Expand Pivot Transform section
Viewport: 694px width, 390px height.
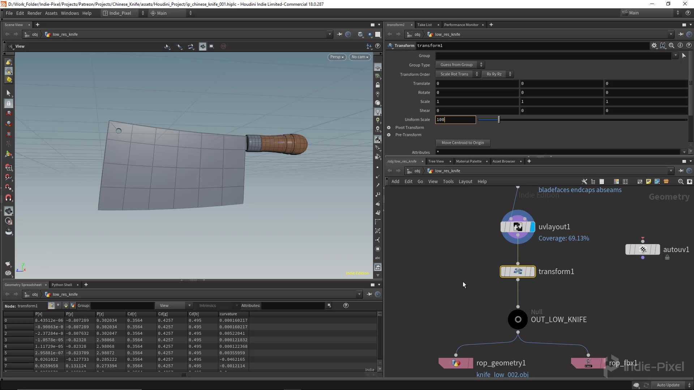click(389, 127)
